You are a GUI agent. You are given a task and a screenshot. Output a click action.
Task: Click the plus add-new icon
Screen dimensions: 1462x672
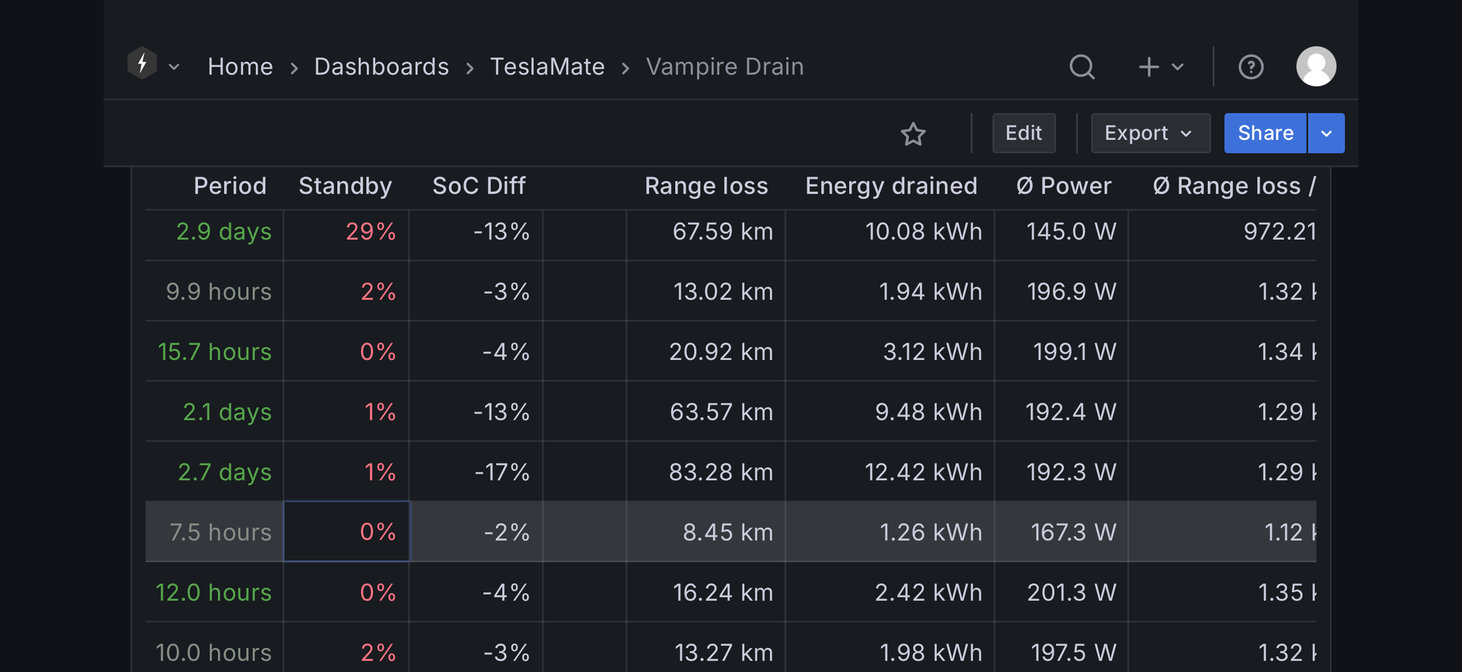click(x=1149, y=67)
